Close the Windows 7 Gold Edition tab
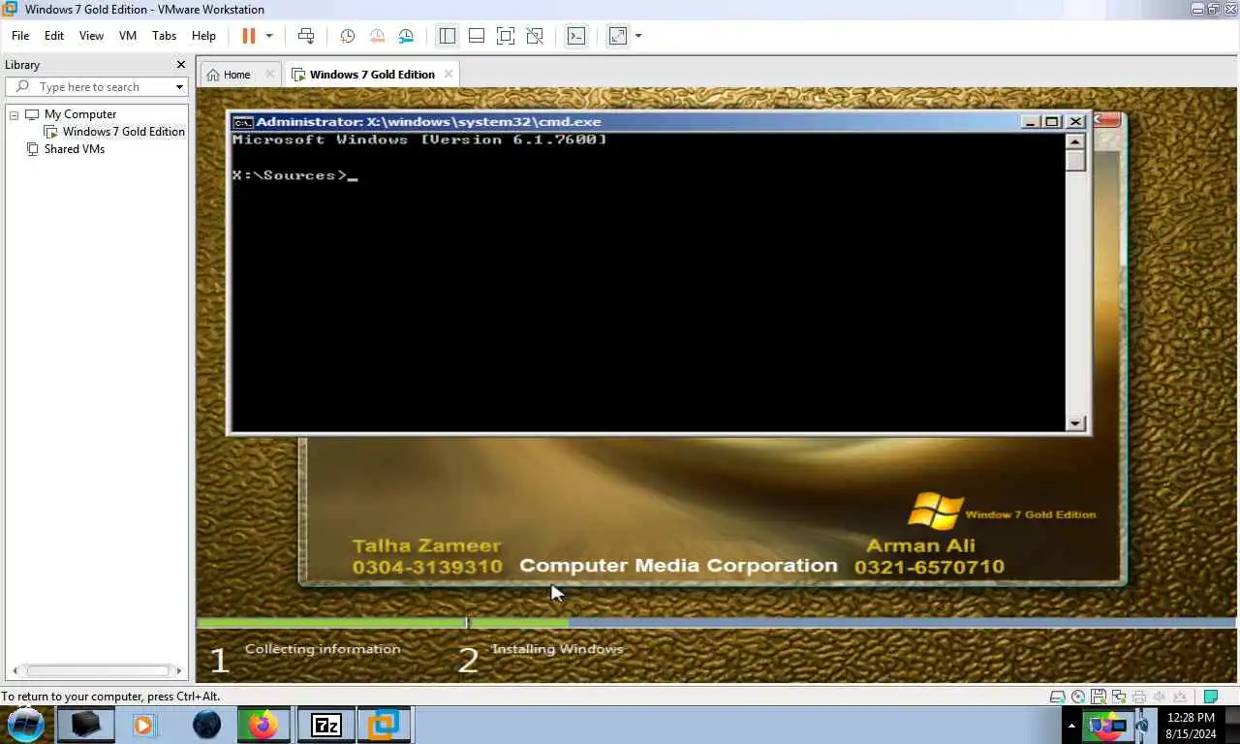This screenshot has height=744, width=1240. coord(448,74)
